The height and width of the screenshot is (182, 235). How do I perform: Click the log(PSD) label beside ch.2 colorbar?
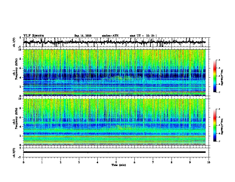(222, 126)
